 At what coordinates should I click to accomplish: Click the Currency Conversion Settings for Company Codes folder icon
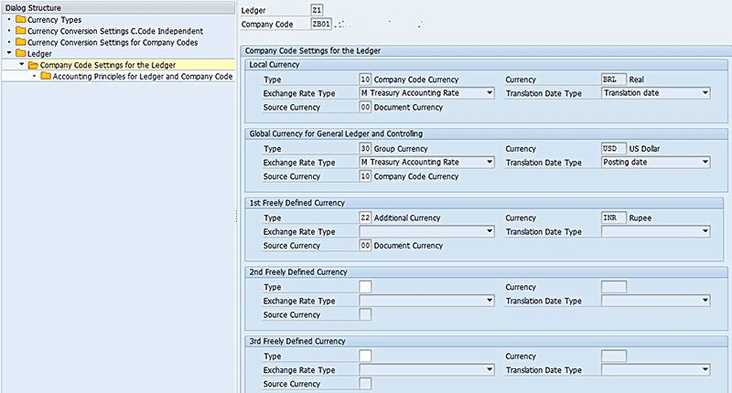[x=20, y=42]
